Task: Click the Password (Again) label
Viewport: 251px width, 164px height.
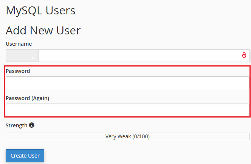Action: click(27, 98)
